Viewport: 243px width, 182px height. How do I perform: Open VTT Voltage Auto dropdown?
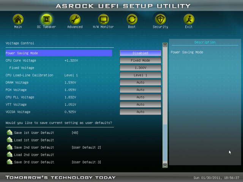pos(140,105)
